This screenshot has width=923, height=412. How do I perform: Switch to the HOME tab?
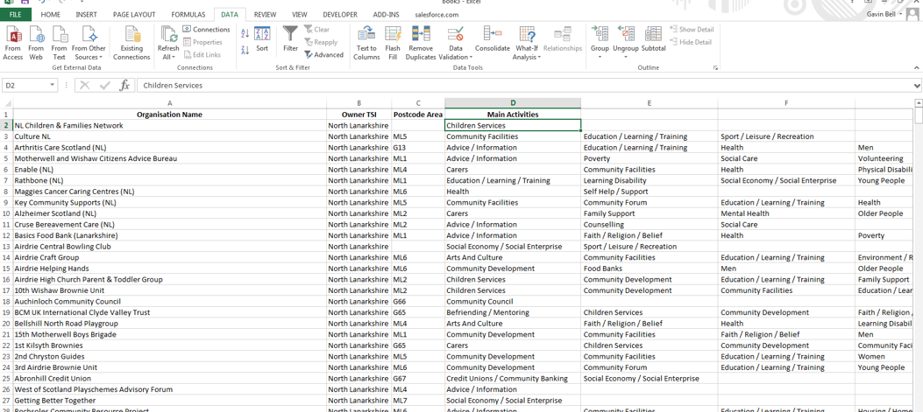[x=51, y=15]
